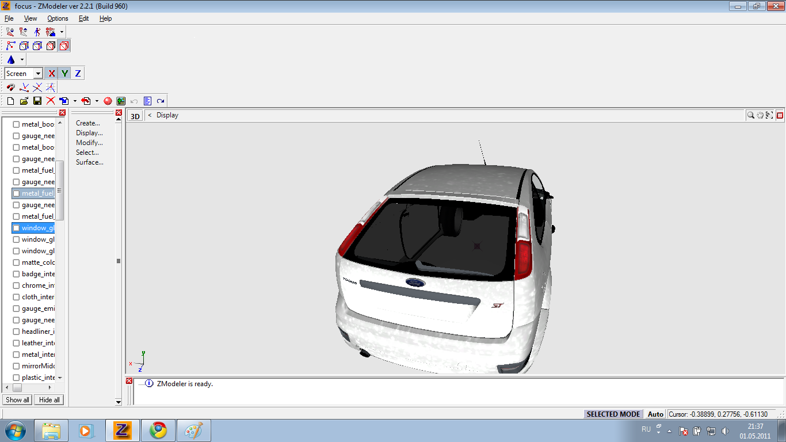The image size is (786, 442).
Task: Select the edges level cube icon
Action: pos(24,45)
